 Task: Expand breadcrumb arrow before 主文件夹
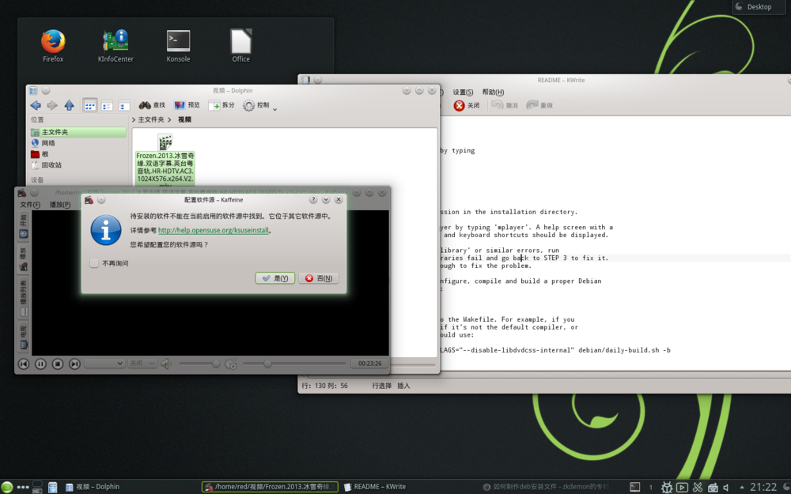[134, 119]
